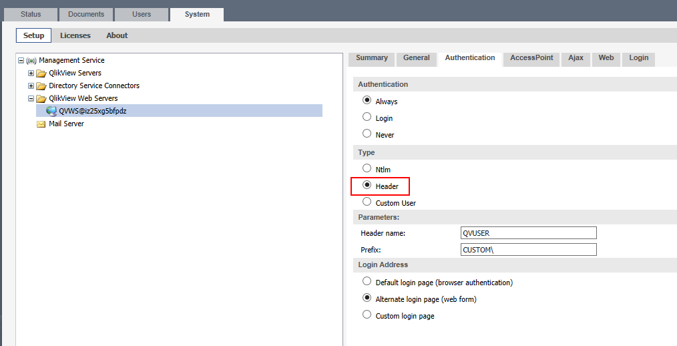The image size is (677, 346).
Task: Select Default login page radio
Action: 367,281
